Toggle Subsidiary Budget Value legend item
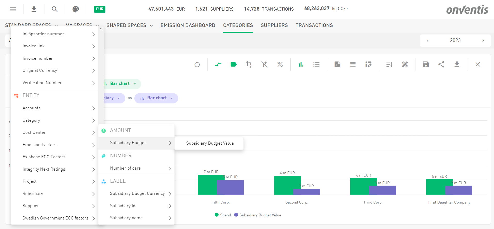 (x=258, y=215)
